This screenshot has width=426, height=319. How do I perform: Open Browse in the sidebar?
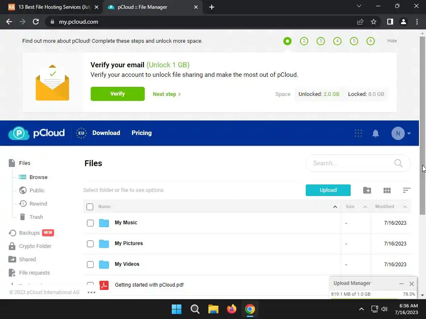[x=33, y=177]
